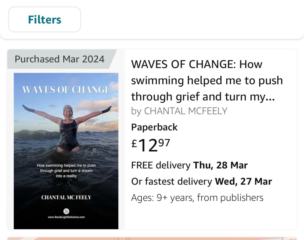Open the Waves of Change product title
The image size is (304, 240).
[207, 80]
